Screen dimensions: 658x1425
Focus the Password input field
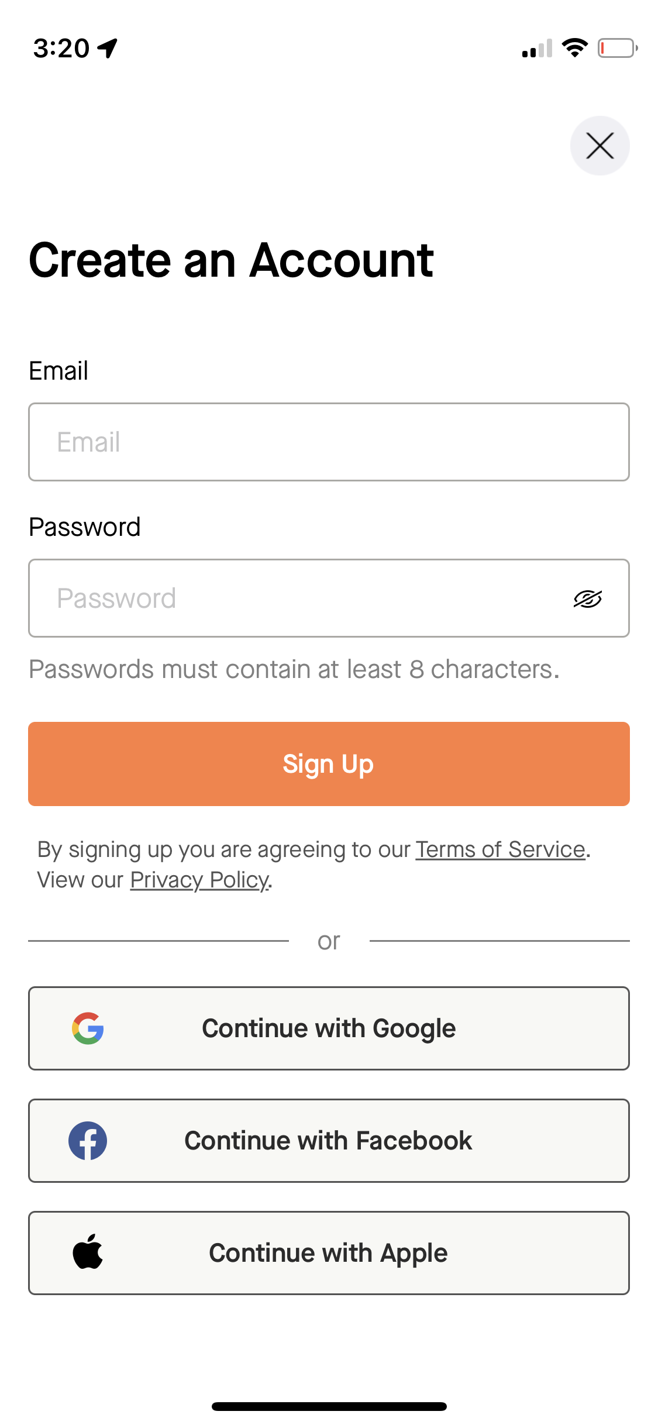point(298,598)
